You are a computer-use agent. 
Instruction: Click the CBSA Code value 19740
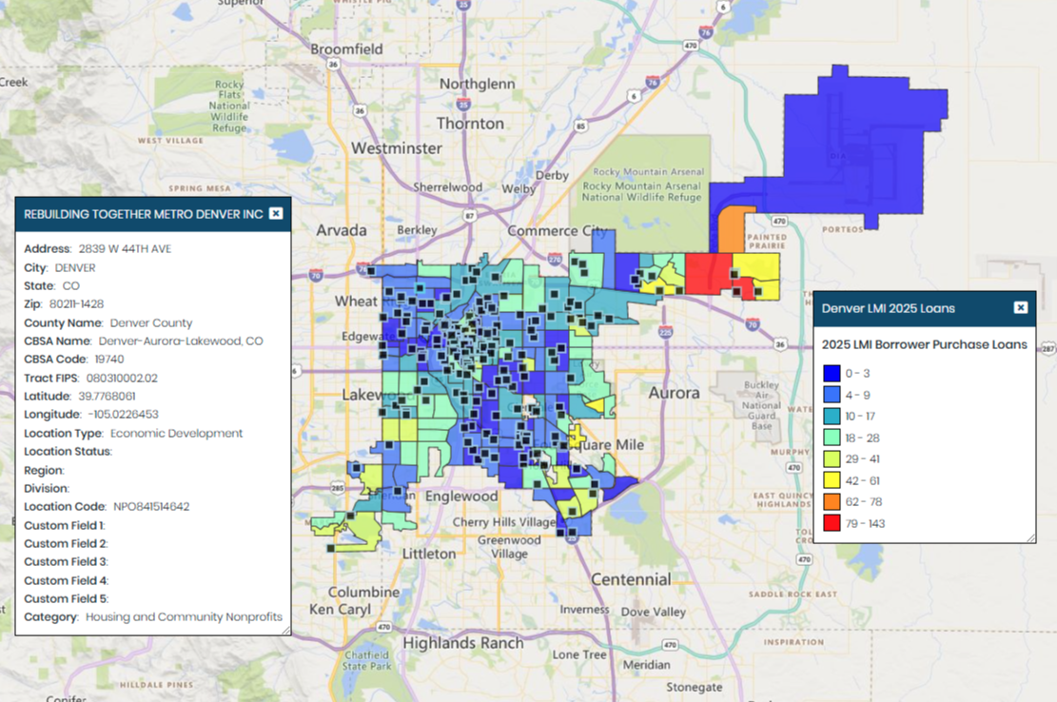[x=109, y=359]
